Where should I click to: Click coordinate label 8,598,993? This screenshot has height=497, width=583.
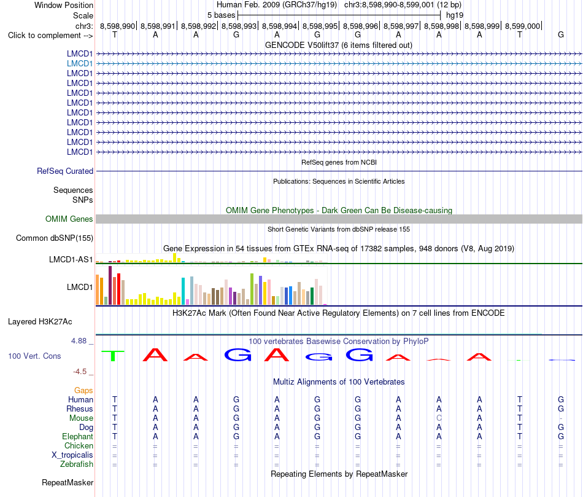pos(239,26)
